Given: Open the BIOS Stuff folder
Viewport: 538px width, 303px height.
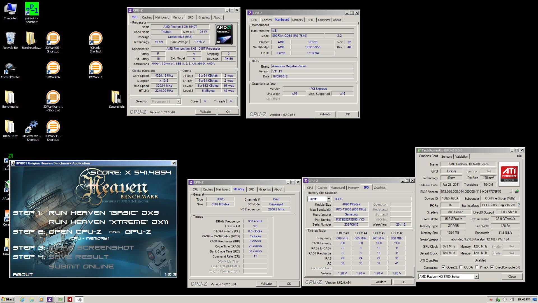Looking at the screenshot, I should (x=10, y=129).
